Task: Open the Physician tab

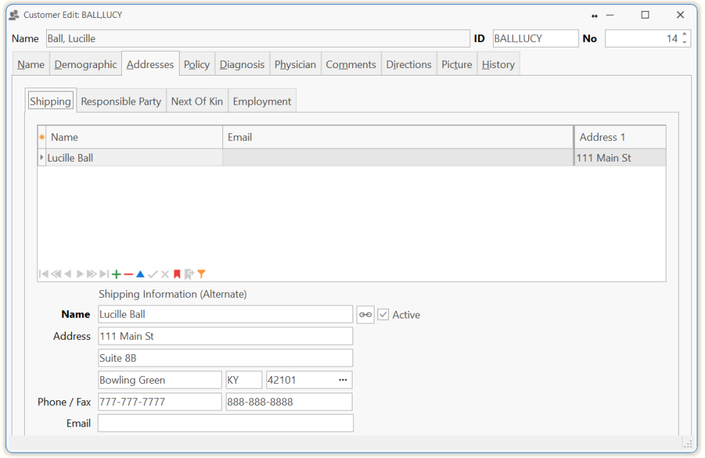Action: tap(295, 65)
